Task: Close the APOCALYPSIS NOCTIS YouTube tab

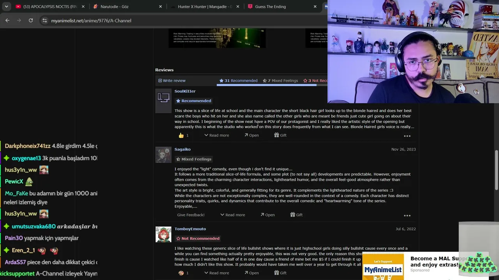Action: (x=83, y=7)
